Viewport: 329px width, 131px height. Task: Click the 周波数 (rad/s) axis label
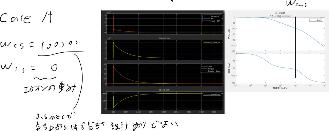280,89
